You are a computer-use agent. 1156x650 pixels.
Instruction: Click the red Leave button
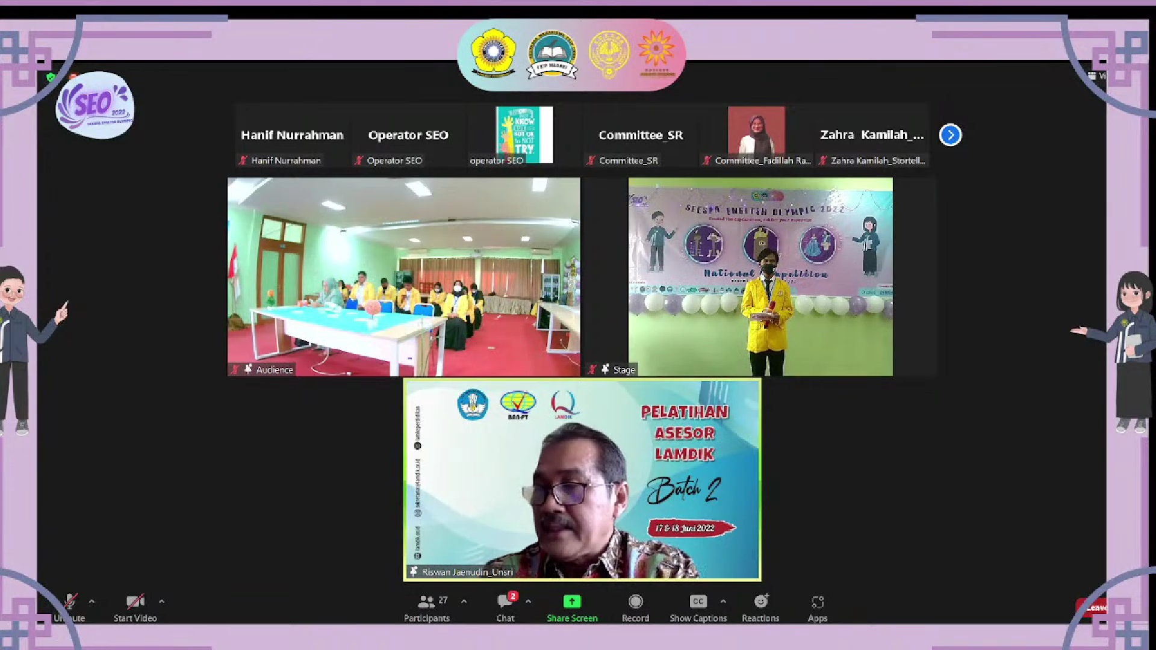click(1091, 607)
